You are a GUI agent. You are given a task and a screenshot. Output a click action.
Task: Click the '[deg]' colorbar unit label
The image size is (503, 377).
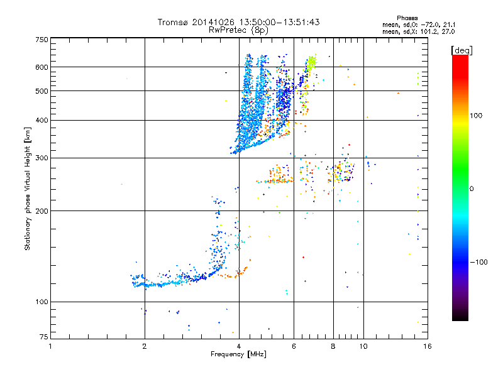[462, 50]
